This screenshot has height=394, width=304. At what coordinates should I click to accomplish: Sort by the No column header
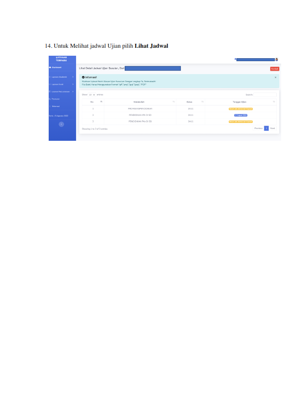pos(93,102)
